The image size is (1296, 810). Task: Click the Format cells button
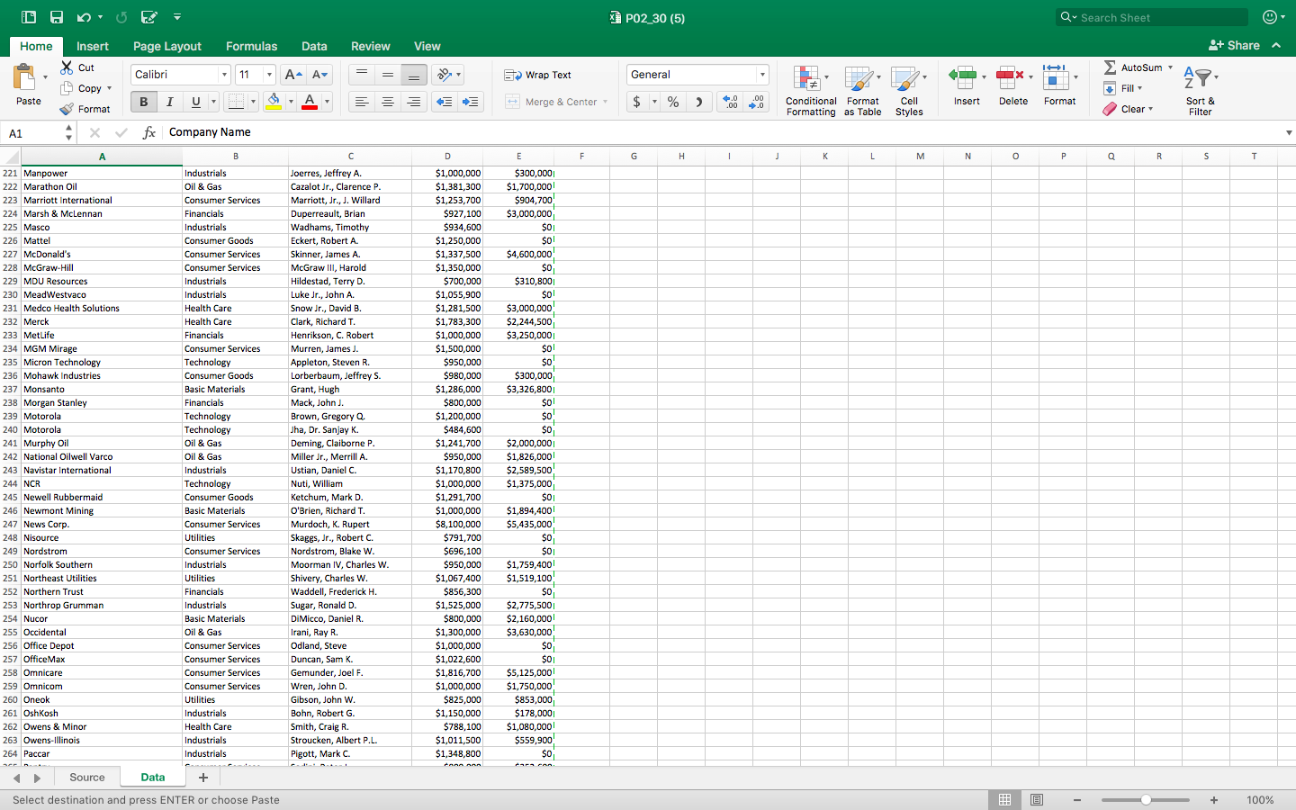(x=1059, y=85)
